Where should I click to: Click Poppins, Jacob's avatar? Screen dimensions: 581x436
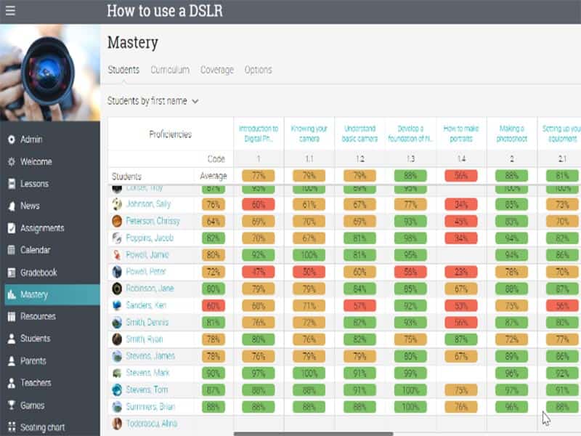[117, 238]
